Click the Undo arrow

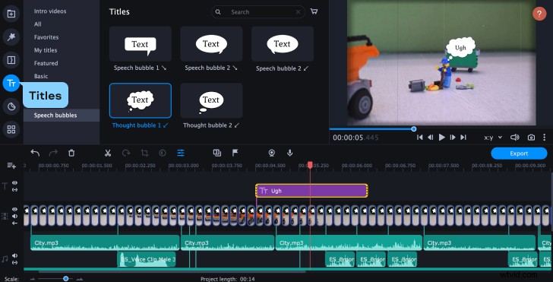(35, 153)
